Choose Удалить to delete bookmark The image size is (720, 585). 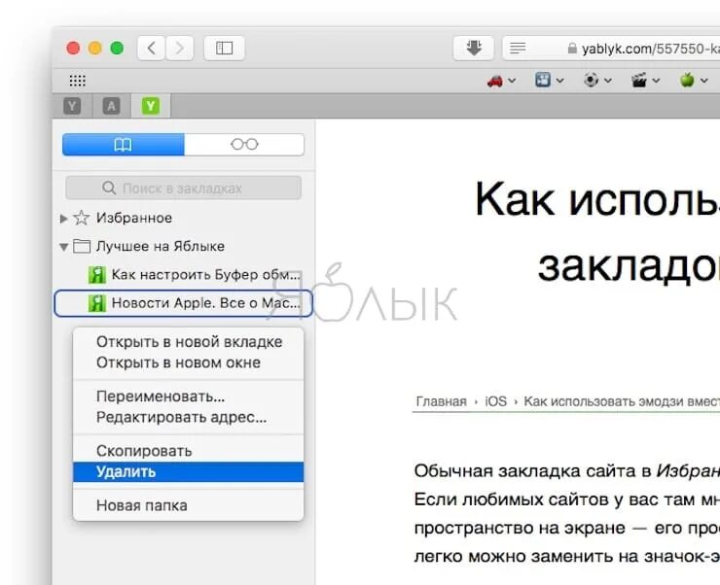[189, 471]
